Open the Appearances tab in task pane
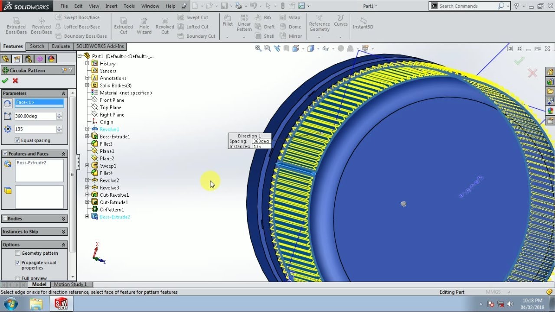Screen dimensions: 555x312 point(550,110)
